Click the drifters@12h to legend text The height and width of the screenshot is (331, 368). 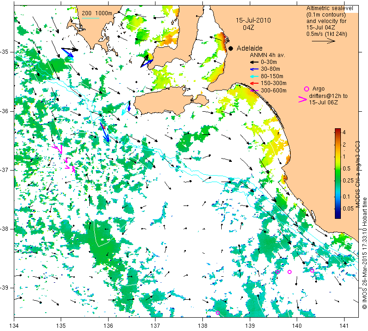328,96
